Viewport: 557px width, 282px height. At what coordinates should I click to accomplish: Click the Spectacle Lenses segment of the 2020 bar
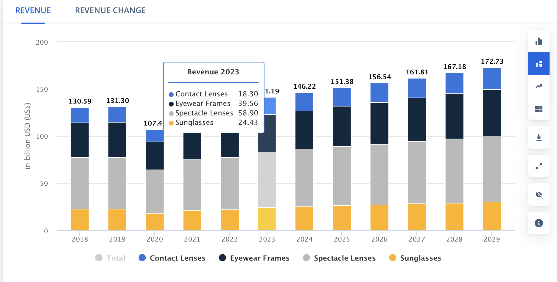coord(155,192)
